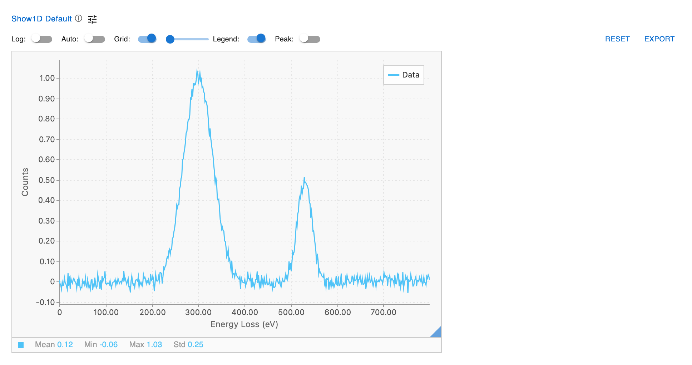Click the Counts y-axis label
Viewport: 692px width, 365px height.
point(25,182)
